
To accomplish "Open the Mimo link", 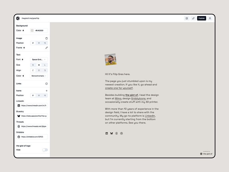I will click(x=118, y=98).
